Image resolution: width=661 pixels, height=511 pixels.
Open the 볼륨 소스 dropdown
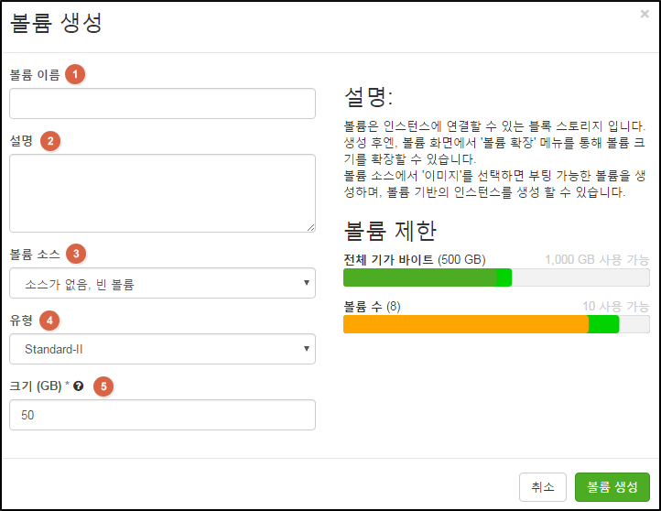(162, 283)
